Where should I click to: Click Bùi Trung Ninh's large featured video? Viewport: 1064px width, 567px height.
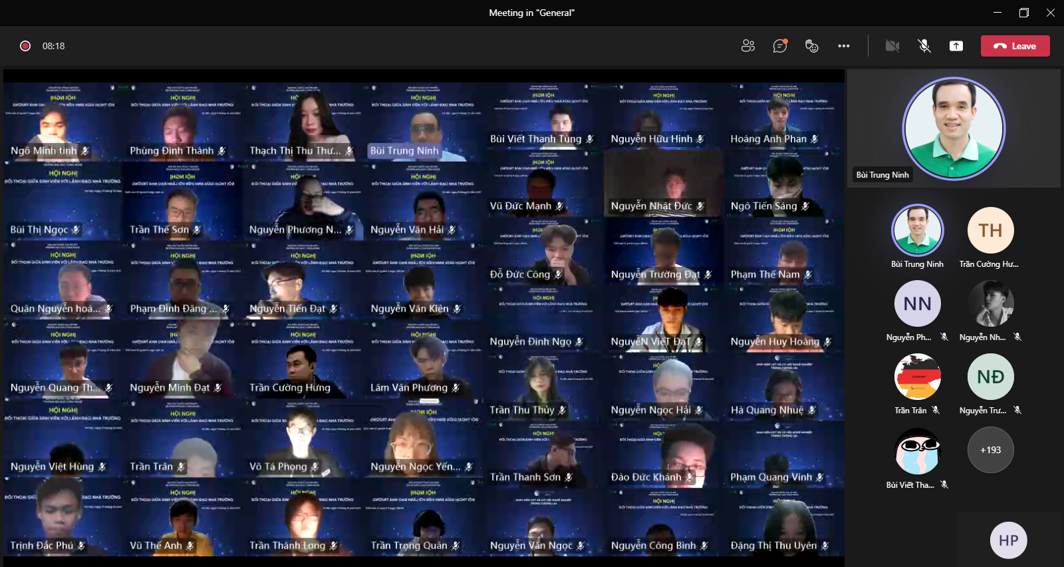pos(953,128)
